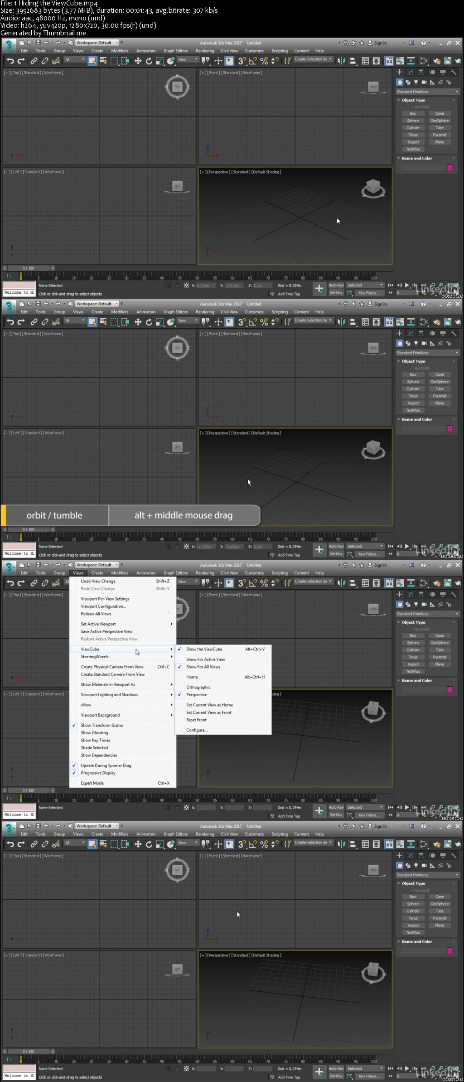Expand the Viewport Lighting and Shadows submenu
The image size is (464, 1082).
coord(122,695)
